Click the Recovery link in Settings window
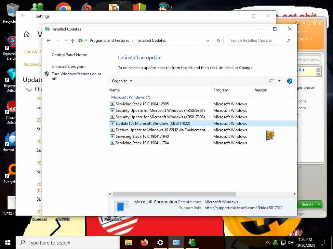The width and height of the screenshot is (333, 249). (33, 65)
